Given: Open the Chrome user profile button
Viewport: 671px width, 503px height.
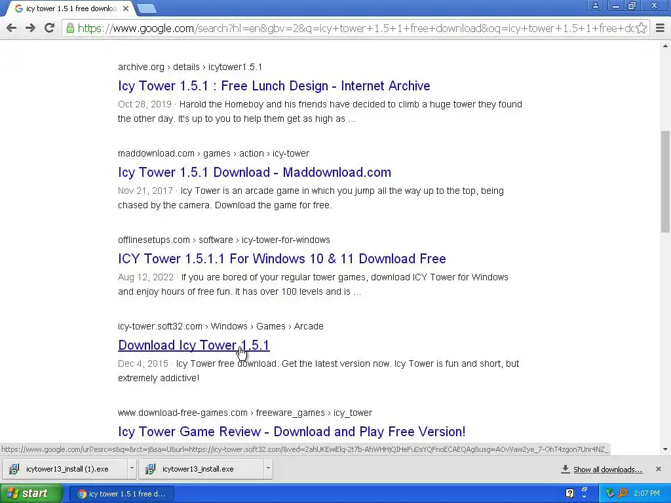Looking at the screenshot, I should (595, 5).
